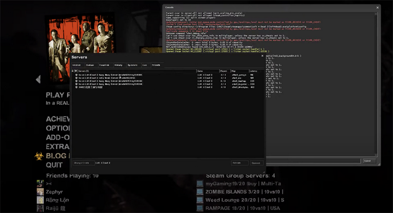Click Raijū's avatar icon
Viewport: 393px width, 213px height.
(41, 208)
